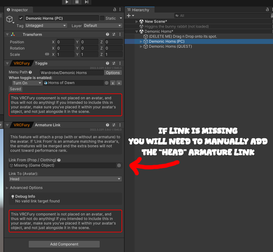This screenshot has width=273, height=252.
Task: Expand the New Scene* in Hierarchy
Action: click(x=137, y=21)
